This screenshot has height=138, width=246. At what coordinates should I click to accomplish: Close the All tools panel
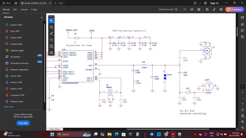pos(42,17)
